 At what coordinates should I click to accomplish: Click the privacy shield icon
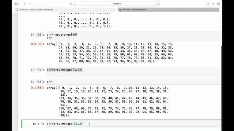click(x=71, y=4)
